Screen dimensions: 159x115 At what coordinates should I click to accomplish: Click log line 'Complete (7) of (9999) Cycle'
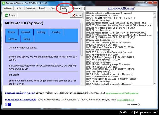pos(103,59)
